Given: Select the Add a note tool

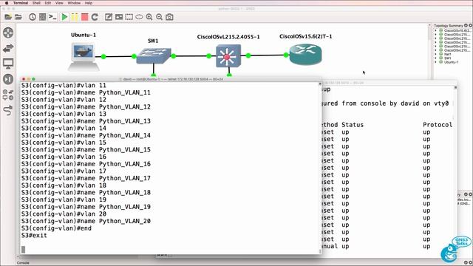Looking at the screenshot, I should (109, 17).
